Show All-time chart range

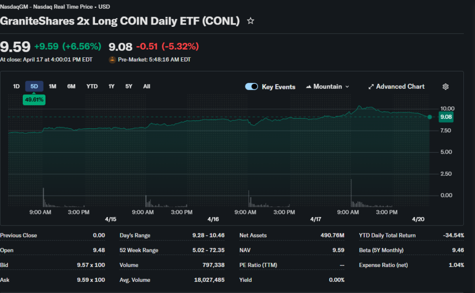point(147,86)
